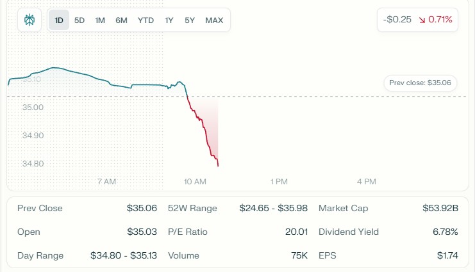The height and width of the screenshot is (272, 475).
Task: Select the 5Y chart range
Action: (x=190, y=20)
